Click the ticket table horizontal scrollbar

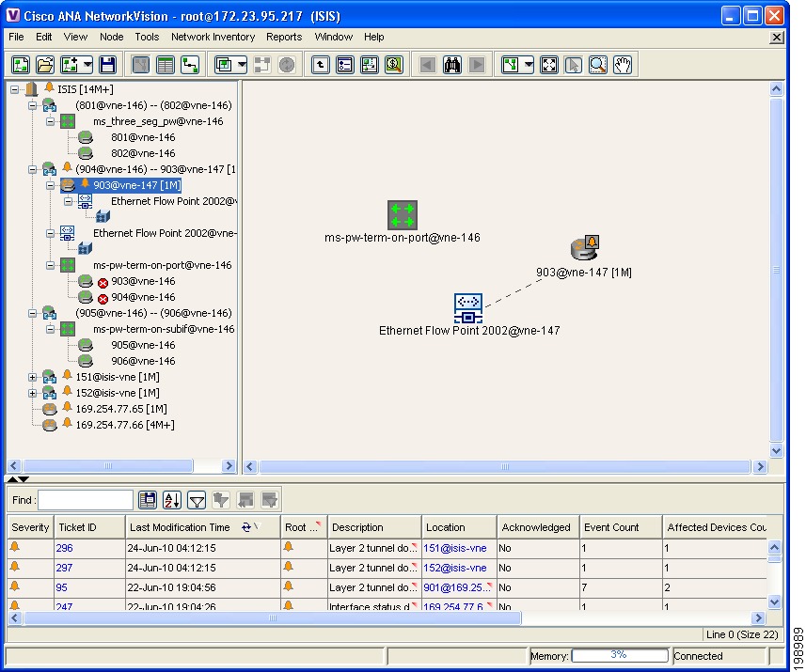coord(273,618)
